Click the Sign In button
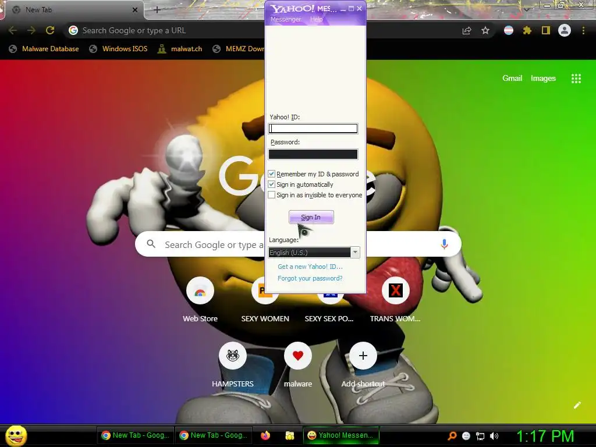Screen dimensions: 596x447 click(x=311, y=217)
